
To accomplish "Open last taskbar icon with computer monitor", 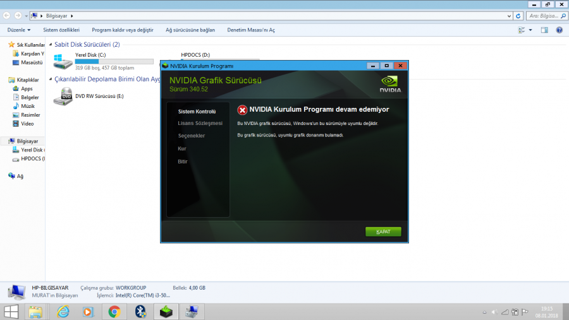I will coord(192,312).
